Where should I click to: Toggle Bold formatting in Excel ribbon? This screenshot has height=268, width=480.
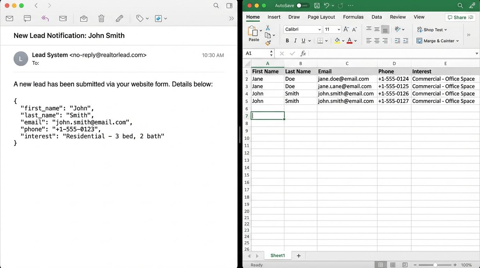(x=287, y=41)
